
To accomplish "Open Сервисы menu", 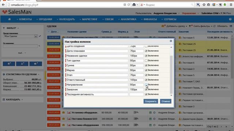I will tap(169, 19).
